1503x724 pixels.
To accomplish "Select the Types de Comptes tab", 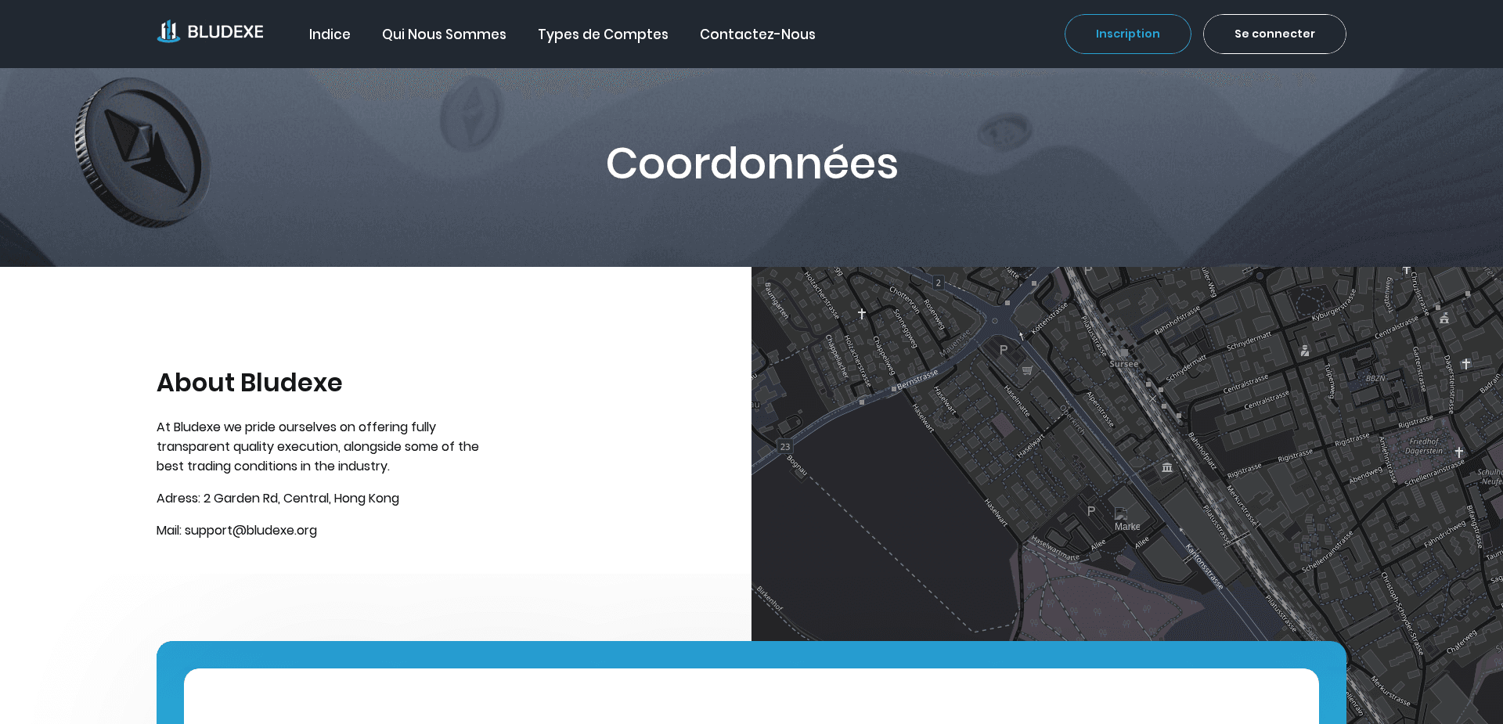I will point(603,34).
